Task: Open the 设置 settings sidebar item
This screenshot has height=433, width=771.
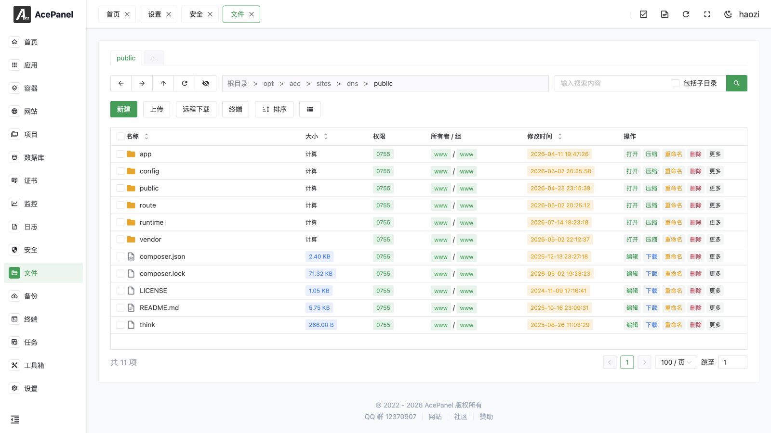Action: (43, 388)
